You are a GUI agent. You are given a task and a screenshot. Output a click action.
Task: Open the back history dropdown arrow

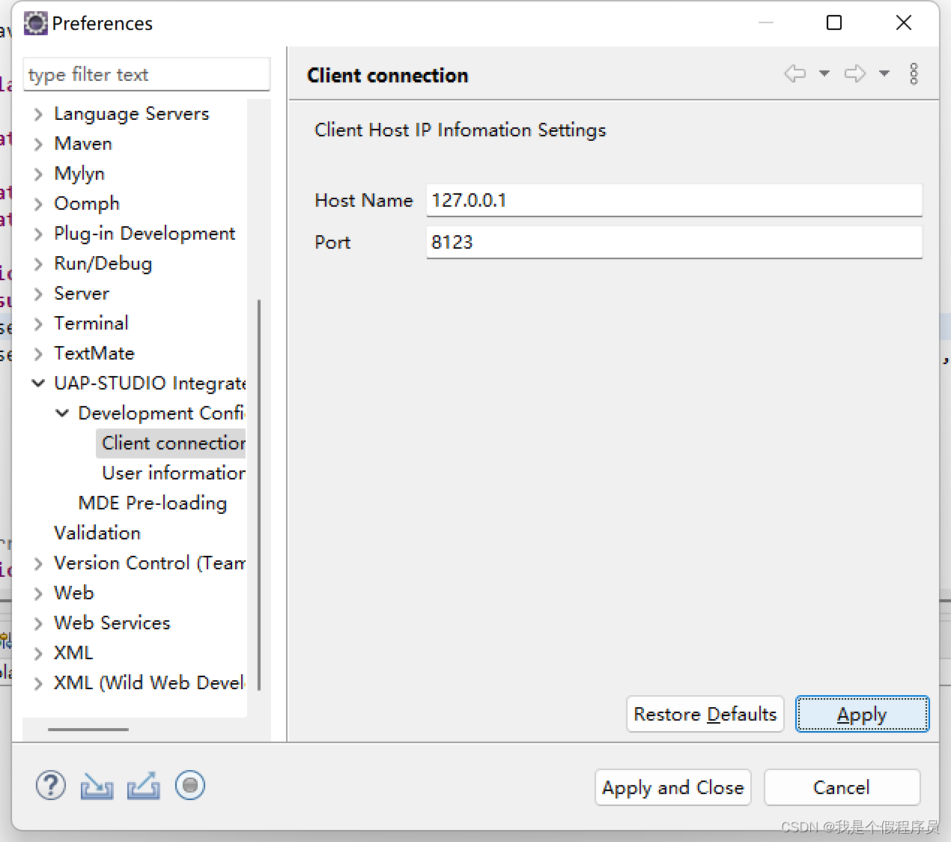(824, 73)
